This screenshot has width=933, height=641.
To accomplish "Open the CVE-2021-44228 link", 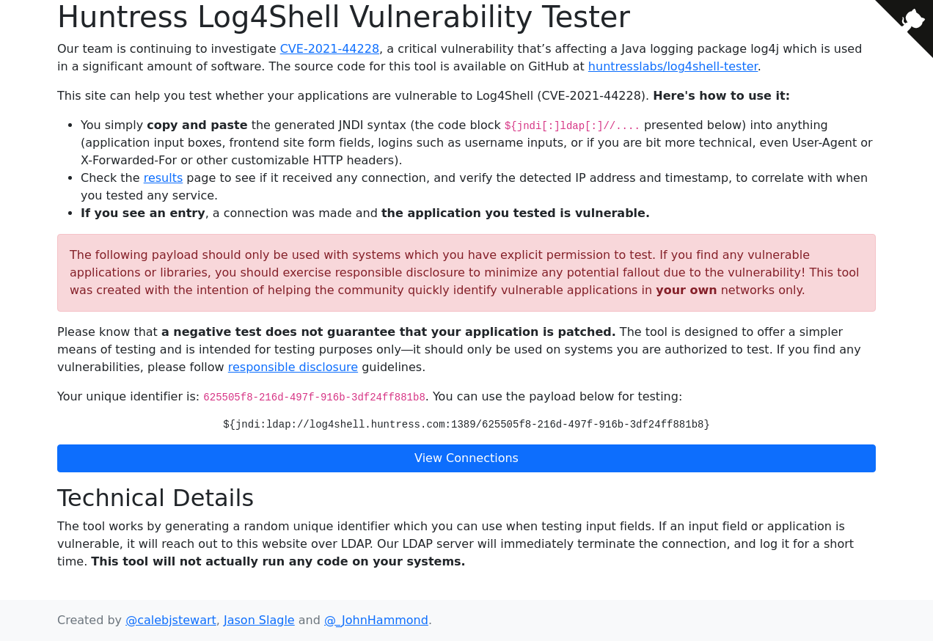I will pos(329,49).
